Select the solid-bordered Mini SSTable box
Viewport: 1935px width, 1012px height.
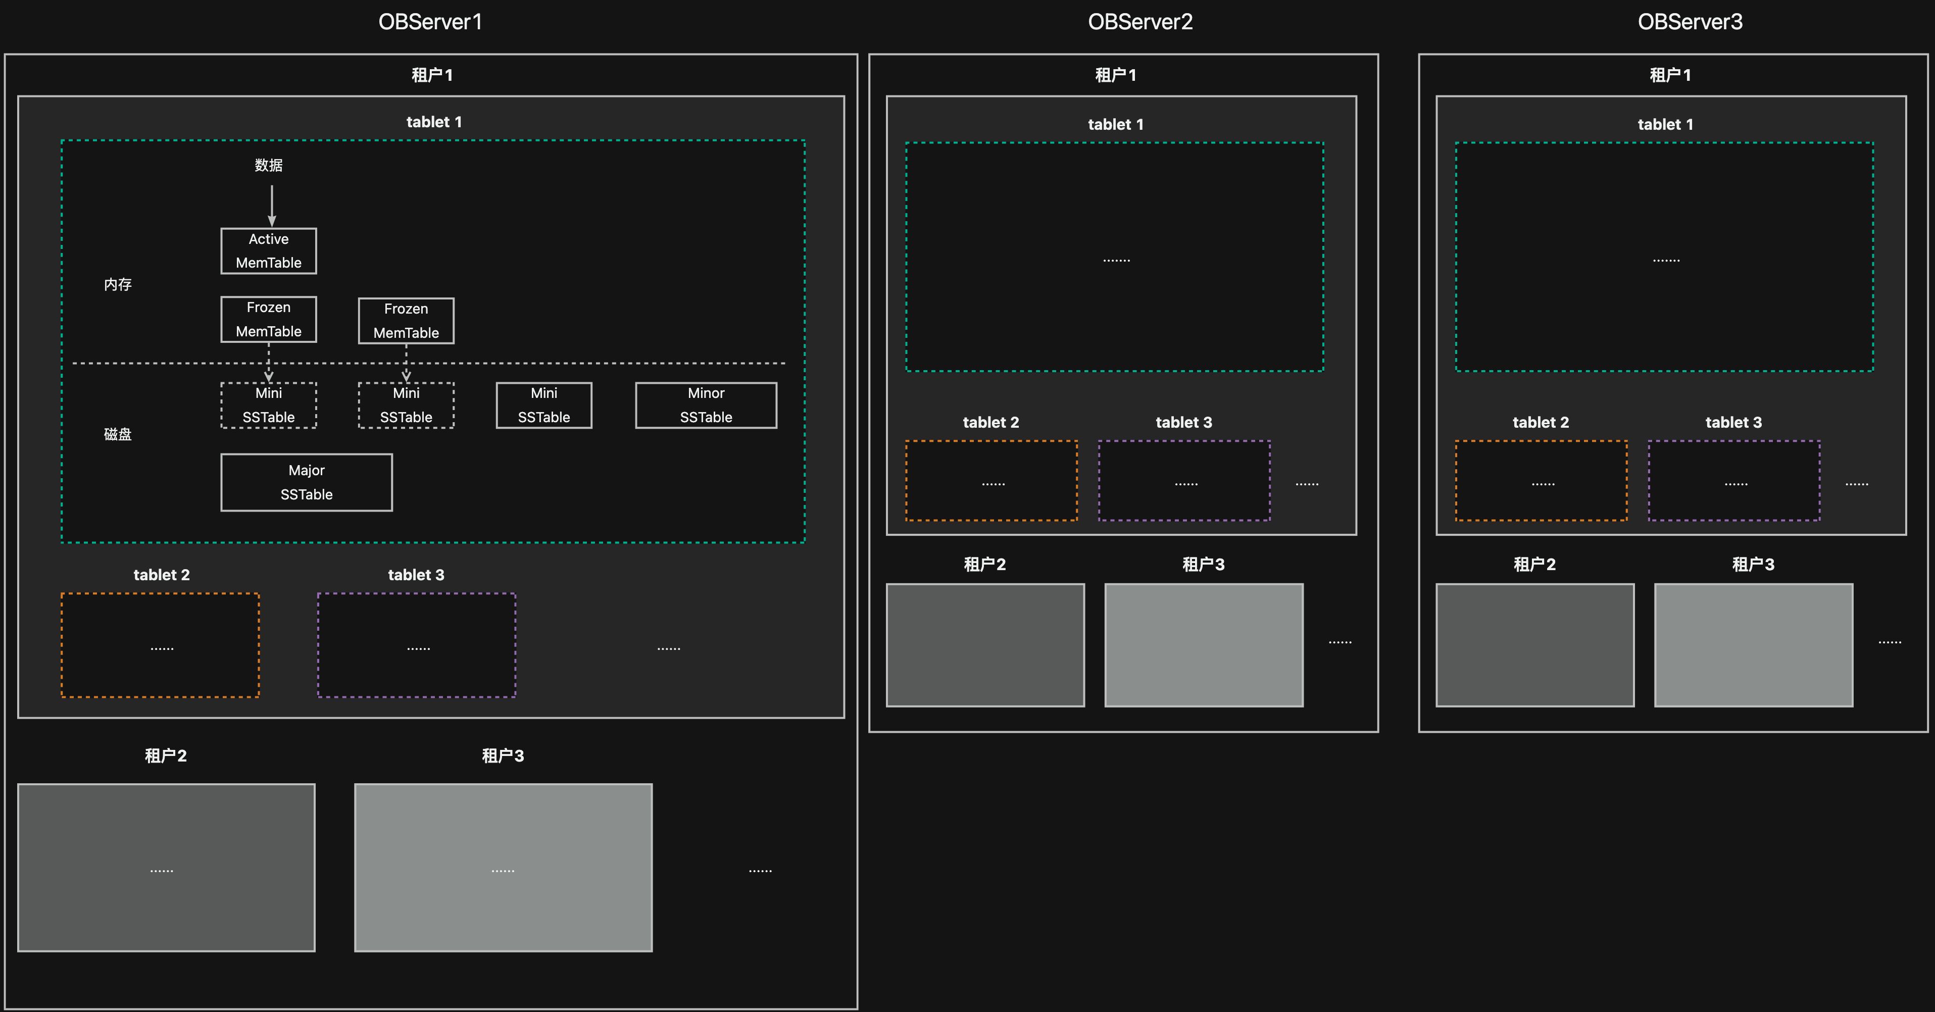click(544, 406)
